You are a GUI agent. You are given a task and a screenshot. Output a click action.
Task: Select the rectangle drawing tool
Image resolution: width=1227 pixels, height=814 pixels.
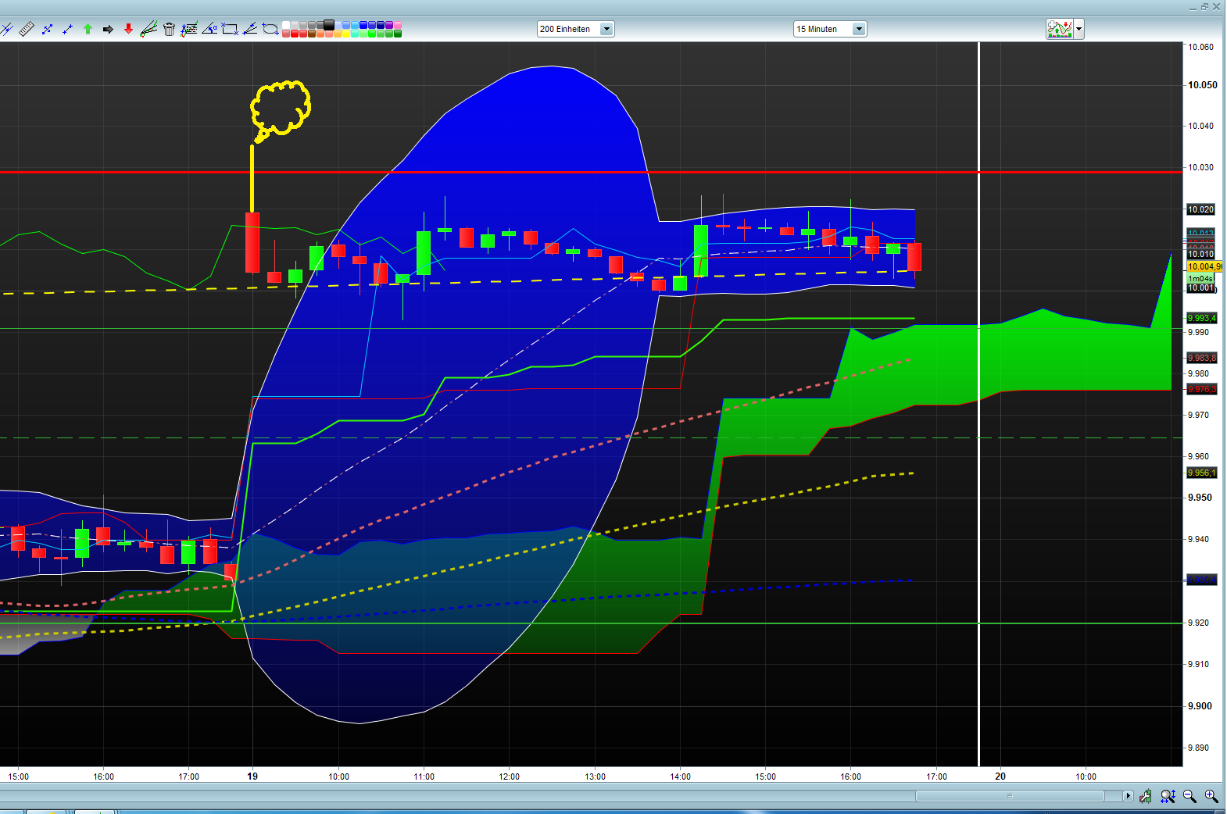[230, 29]
